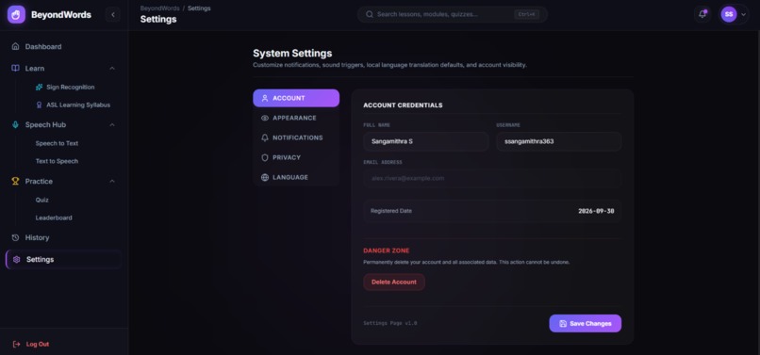This screenshot has height=355, width=760.
Task: Collapse the Practice section chevron
Action: pos(112,181)
